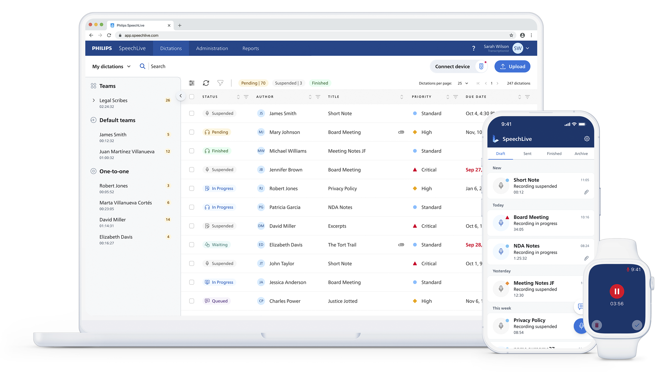Image resolution: width=656 pixels, height=372 pixels.
Task: Click the help question mark icon
Action: point(473,48)
